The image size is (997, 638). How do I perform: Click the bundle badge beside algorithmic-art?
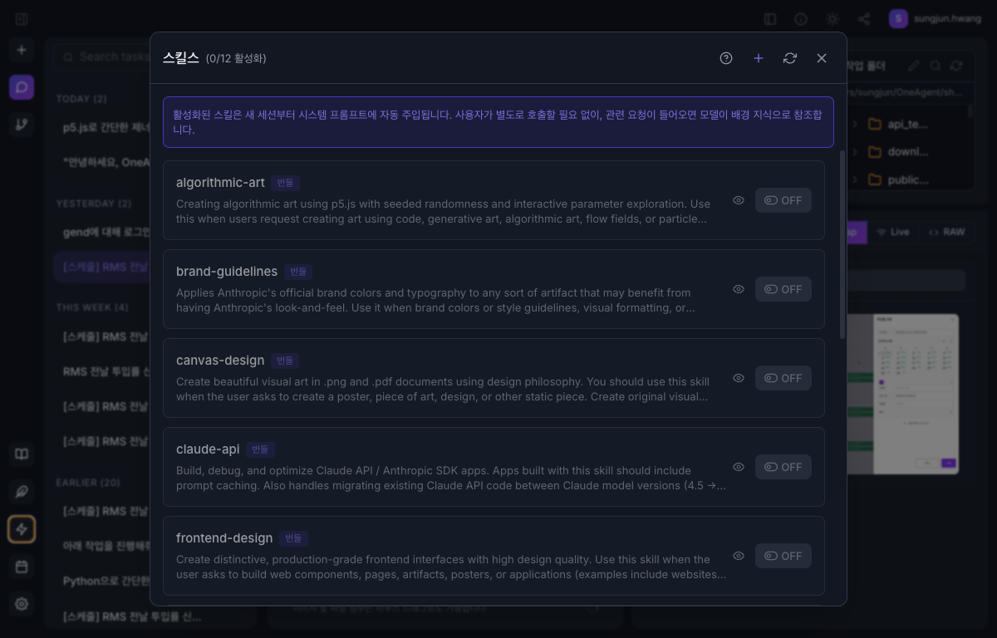[x=285, y=183]
